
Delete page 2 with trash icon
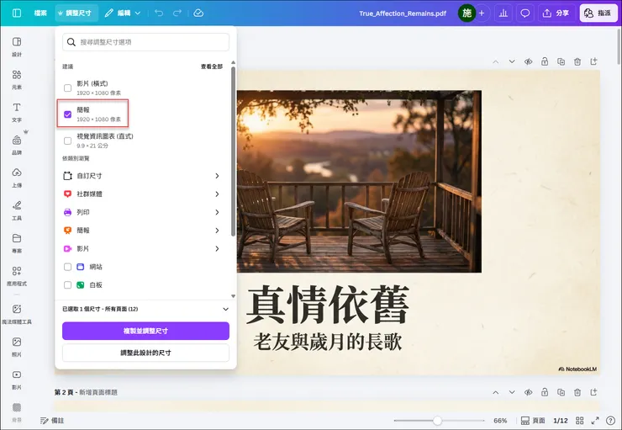(577, 392)
